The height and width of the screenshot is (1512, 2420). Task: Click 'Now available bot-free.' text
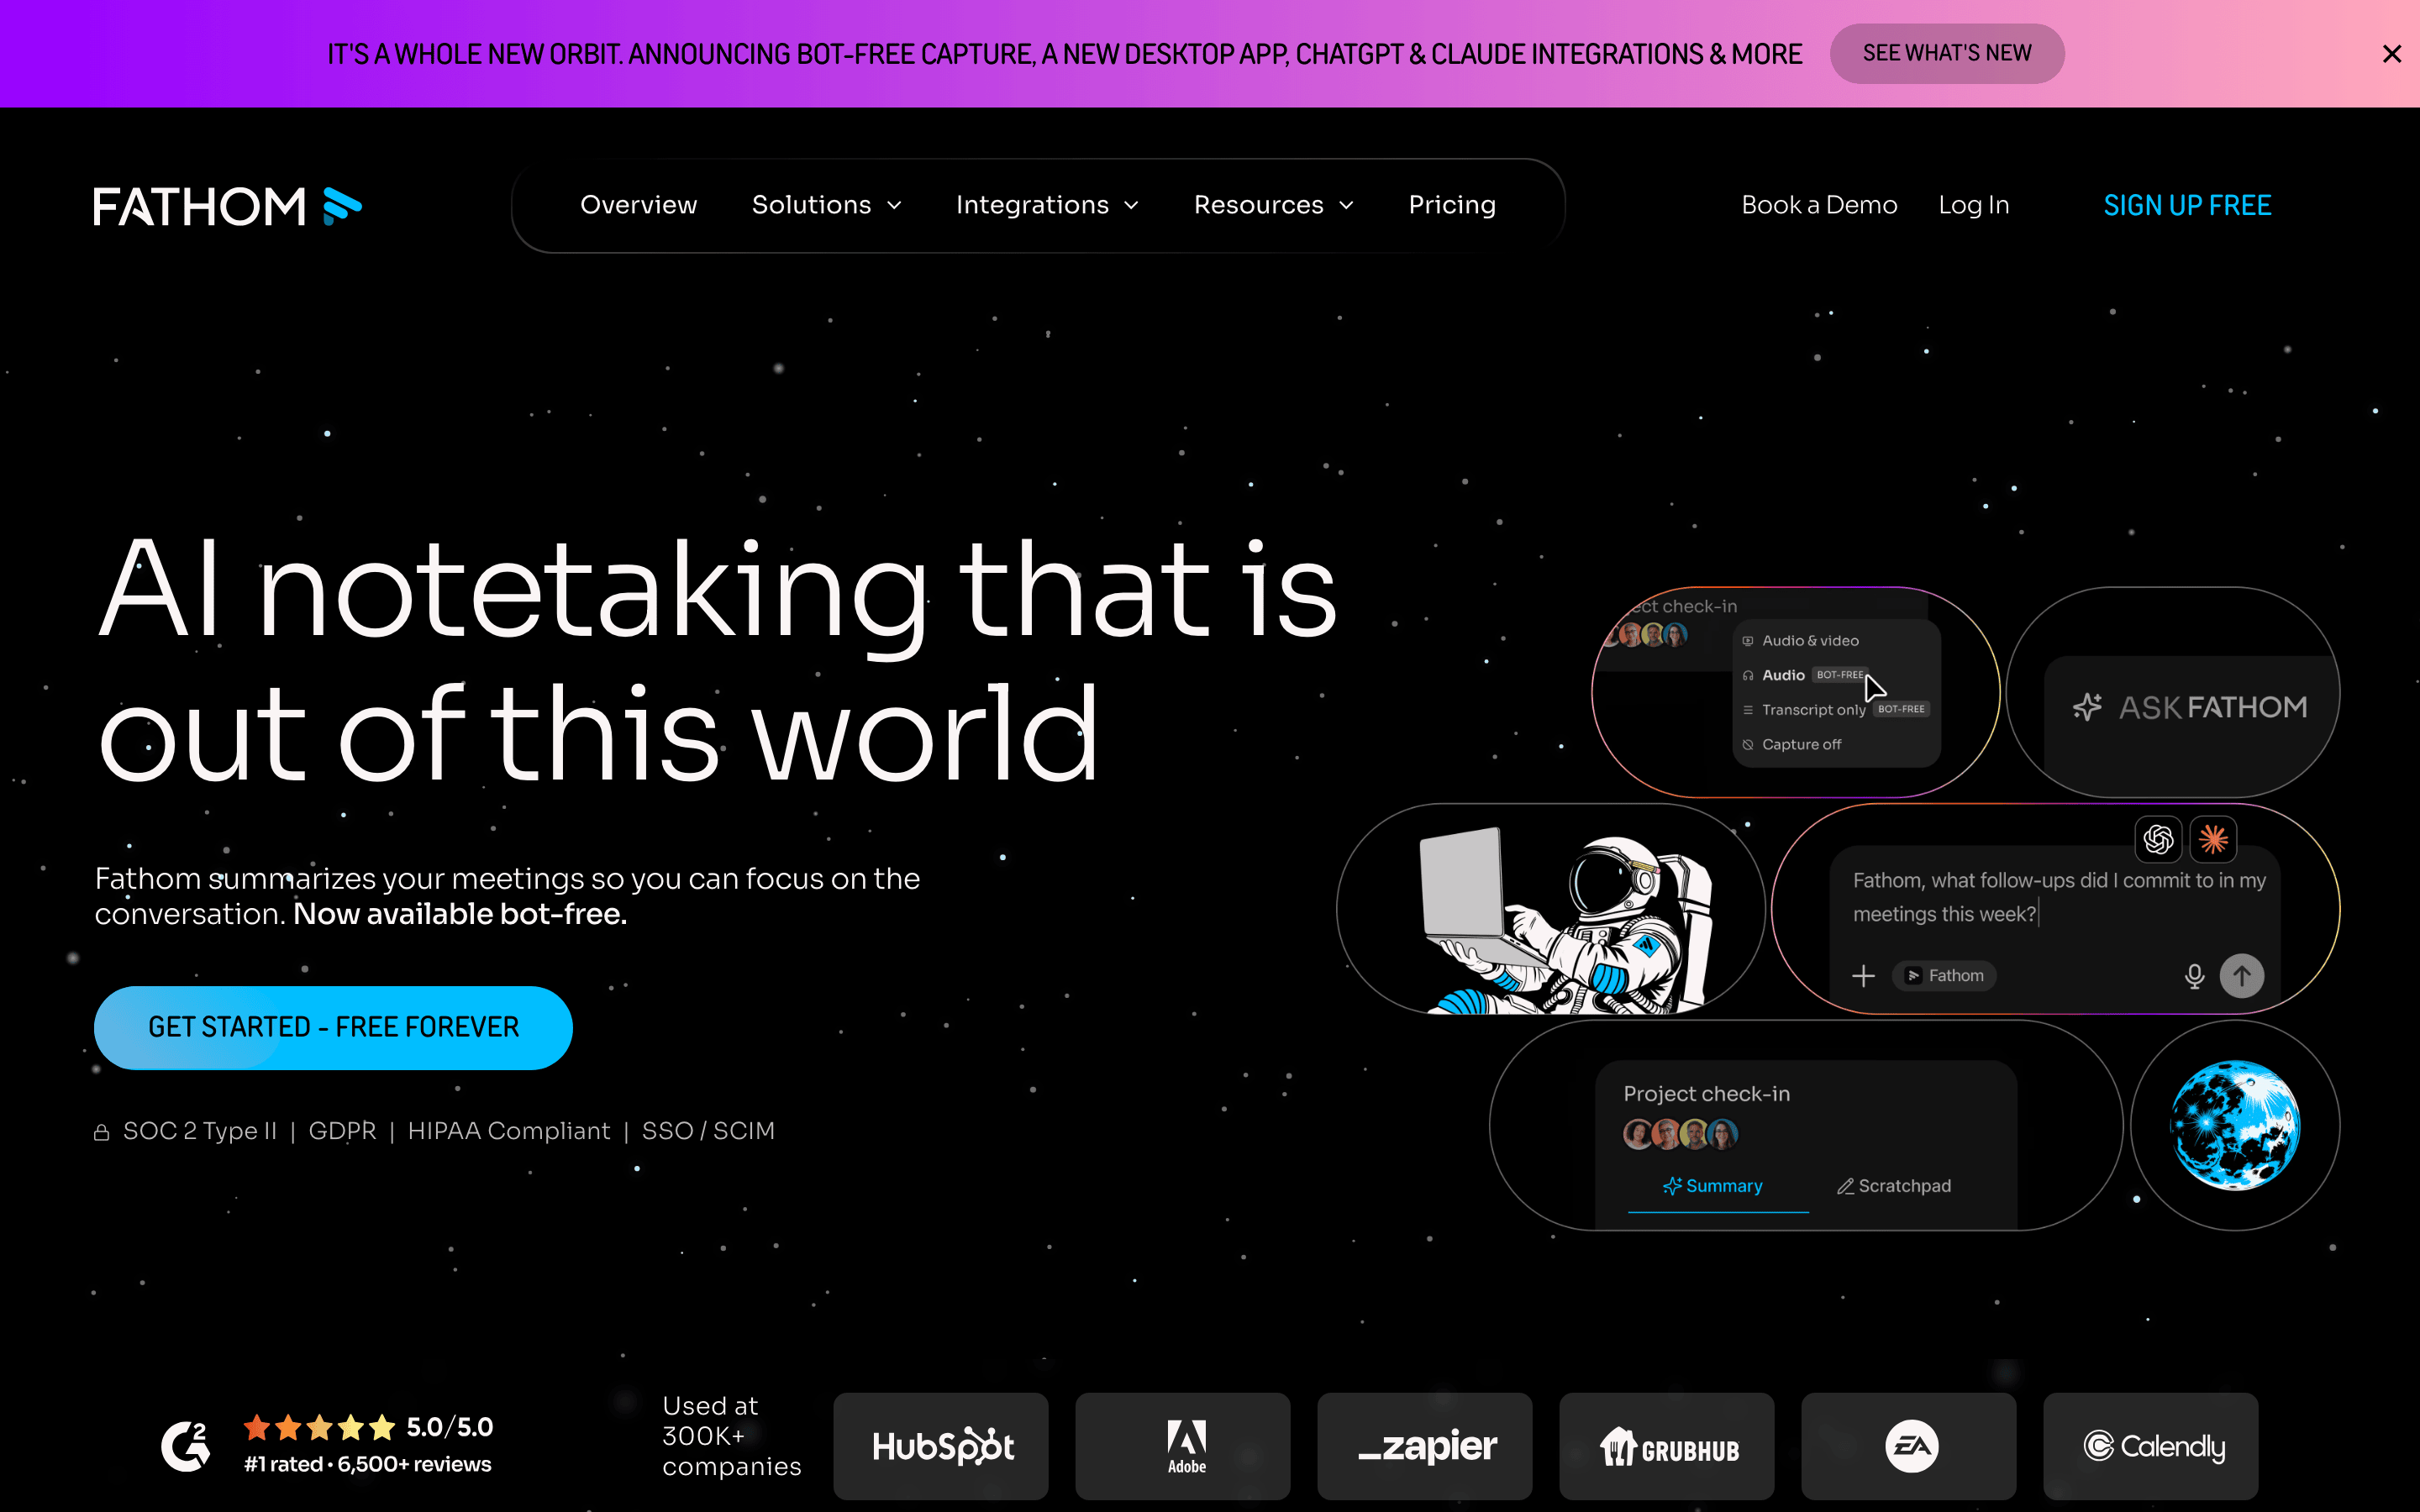(x=460, y=914)
